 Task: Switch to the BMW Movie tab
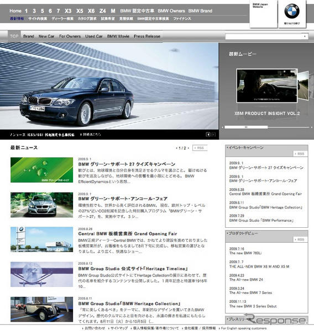pos(118,36)
